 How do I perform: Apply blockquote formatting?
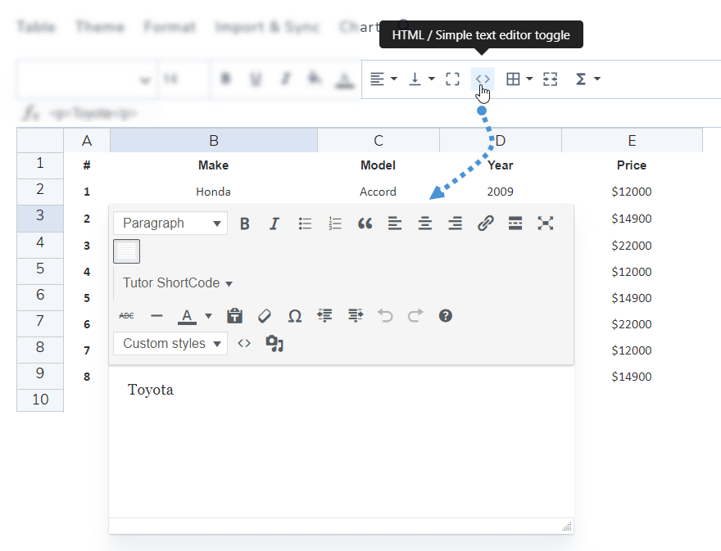(x=365, y=224)
